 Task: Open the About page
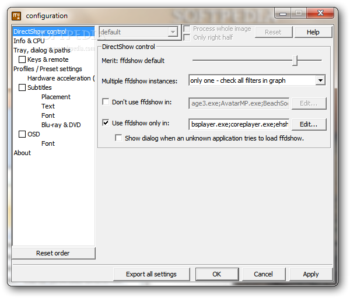click(x=22, y=153)
